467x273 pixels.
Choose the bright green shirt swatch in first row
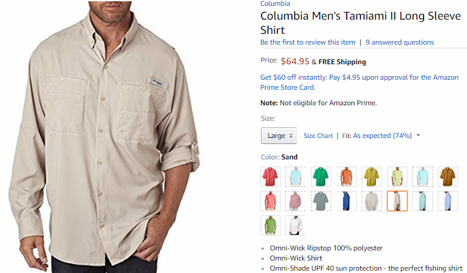pos(320,177)
